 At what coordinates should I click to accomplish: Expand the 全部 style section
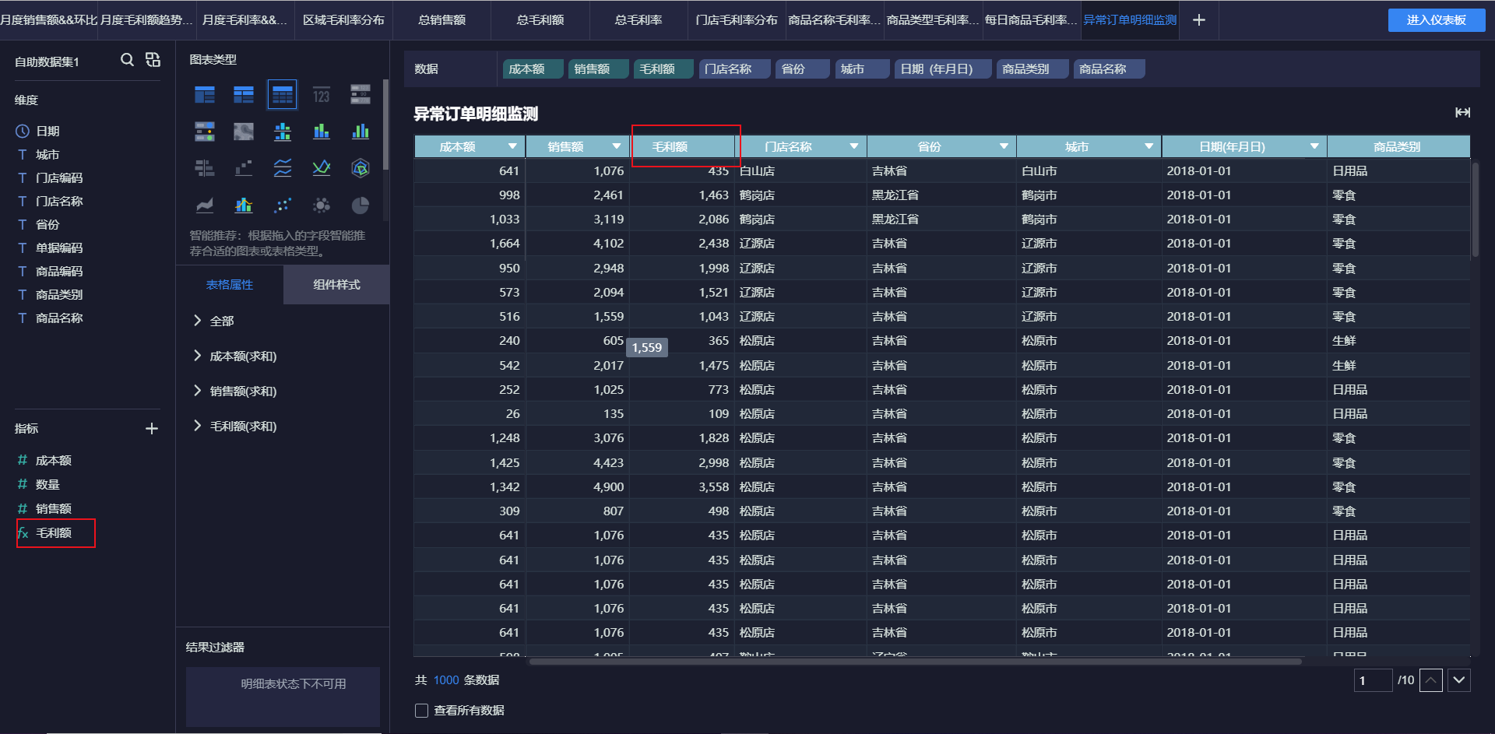[213, 321]
